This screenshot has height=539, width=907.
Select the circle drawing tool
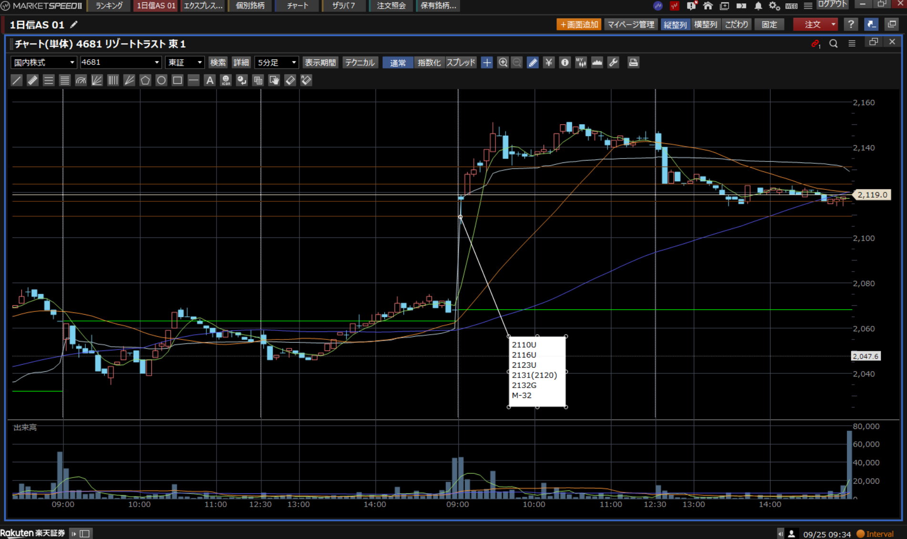click(161, 80)
